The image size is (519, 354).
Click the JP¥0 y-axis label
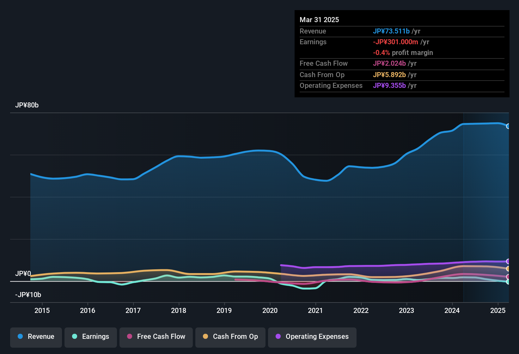pyautogui.click(x=23, y=274)
